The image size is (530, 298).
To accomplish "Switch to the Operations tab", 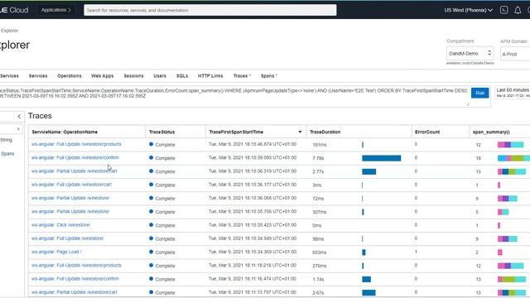I will 70,76.
